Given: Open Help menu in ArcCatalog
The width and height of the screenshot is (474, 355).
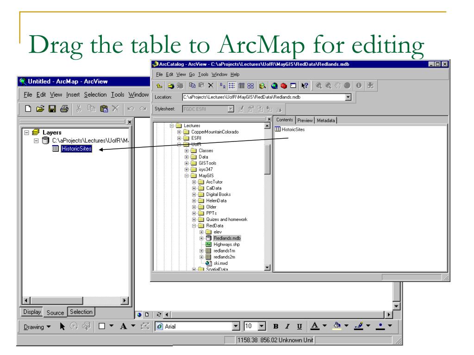Looking at the screenshot, I should click(x=235, y=74).
